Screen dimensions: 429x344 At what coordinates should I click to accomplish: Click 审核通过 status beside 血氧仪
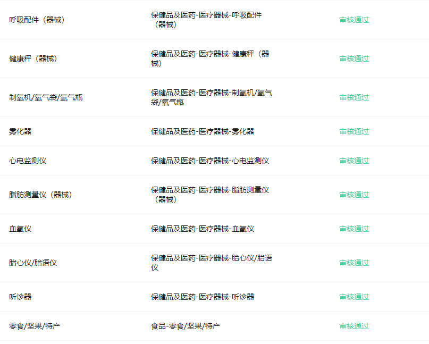pos(354,229)
